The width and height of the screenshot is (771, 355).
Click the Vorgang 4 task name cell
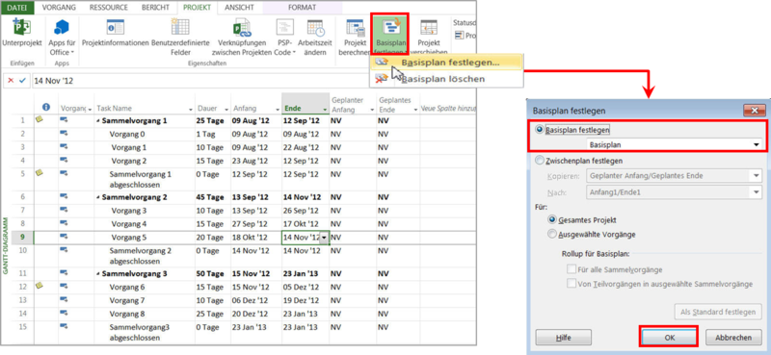pos(146,224)
